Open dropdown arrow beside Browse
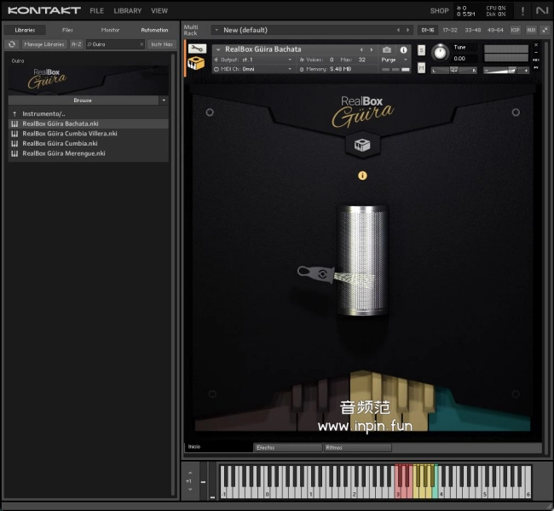This screenshot has width=554, height=511. tap(164, 100)
